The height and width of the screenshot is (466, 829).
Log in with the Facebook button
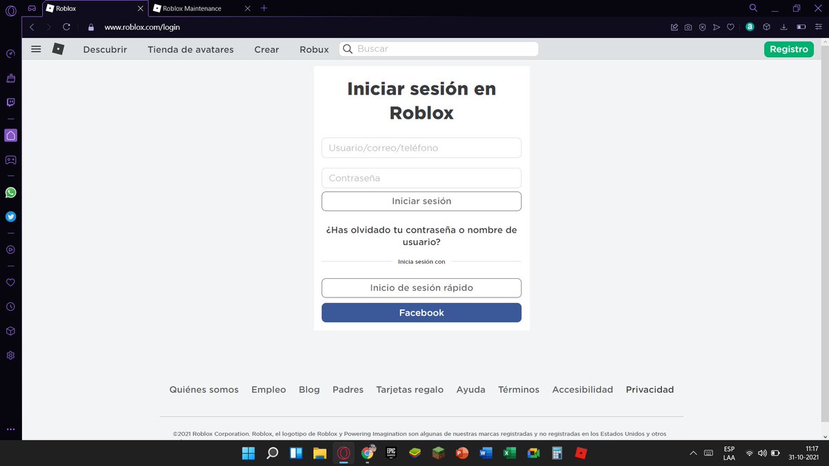[x=421, y=313]
